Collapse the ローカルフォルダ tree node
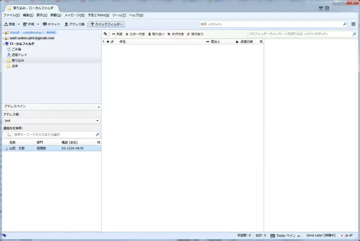The image size is (360, 241). pyautogui.click(x=3, y=44)
